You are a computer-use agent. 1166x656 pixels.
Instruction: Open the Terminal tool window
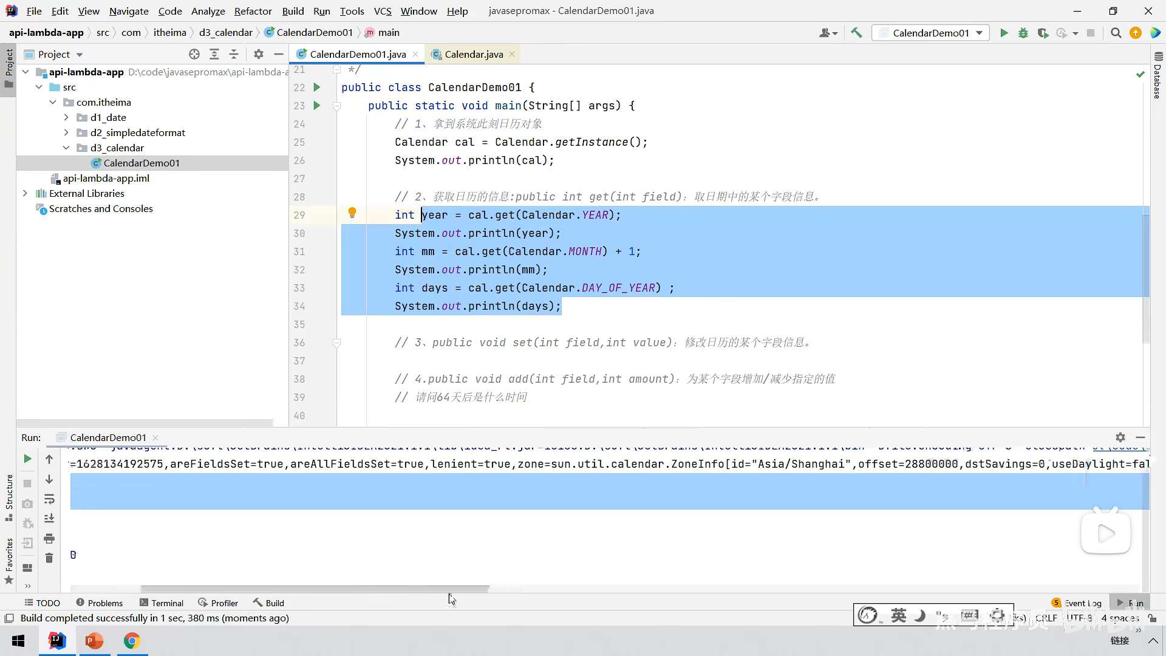[161, 603]
